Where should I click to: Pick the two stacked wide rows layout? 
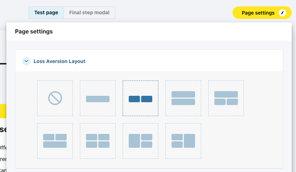click(183, 98)
